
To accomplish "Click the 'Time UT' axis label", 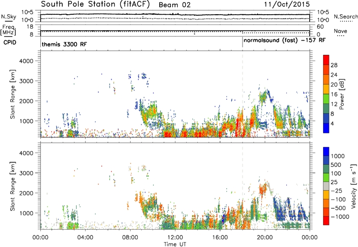I will click(x=175, y=244).
